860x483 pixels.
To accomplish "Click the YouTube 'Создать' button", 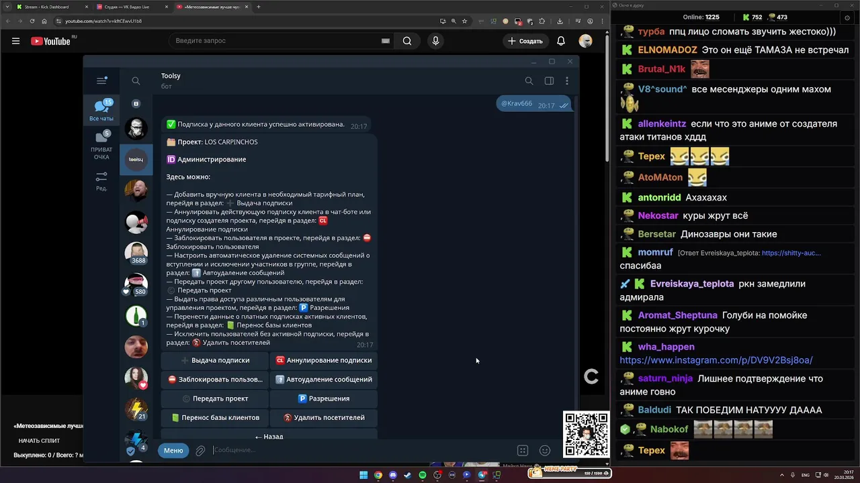I will point(525,41).
